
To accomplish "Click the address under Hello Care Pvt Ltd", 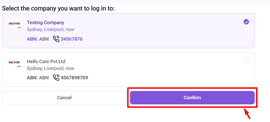I will [50, 68].
